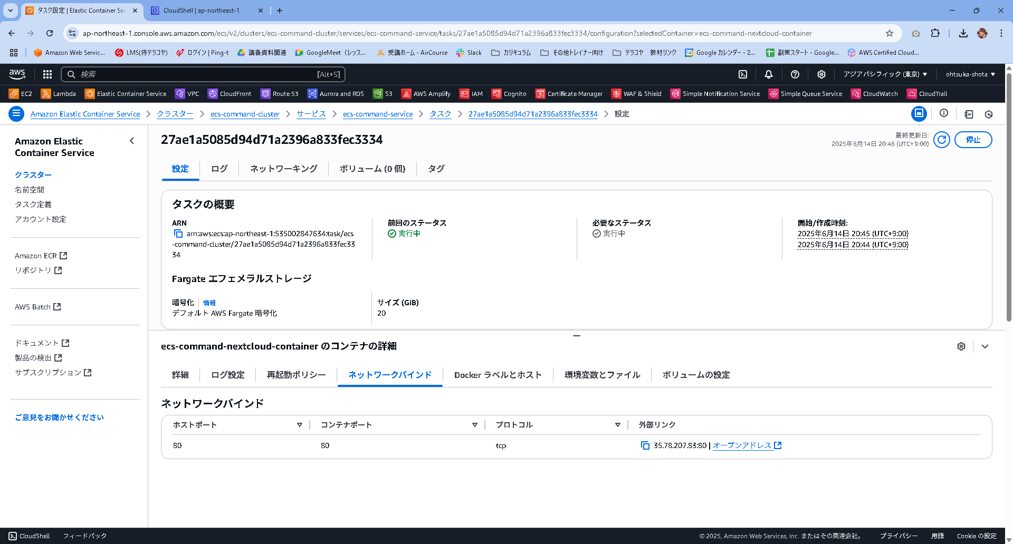The height and width of the screenshot is (544, 1013).
Task: Open the CloudFront service shortcut
Action: pyautogui.click(x=230, y=93)
